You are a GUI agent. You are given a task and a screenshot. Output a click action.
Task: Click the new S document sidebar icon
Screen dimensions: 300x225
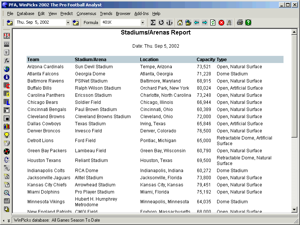[7, 176]
